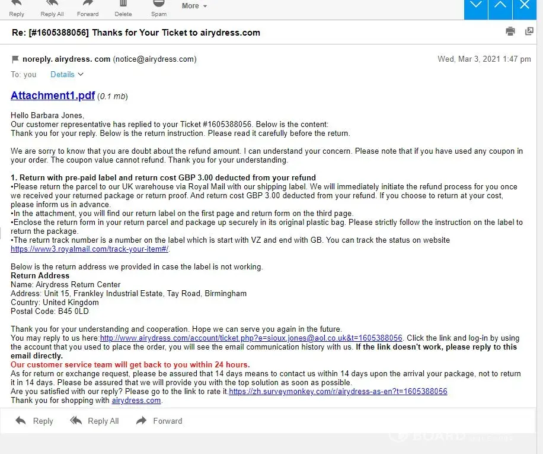Go to previous message with up arrow
The height and width of the screenshot is (454, 543).
(x=500, y=8)
